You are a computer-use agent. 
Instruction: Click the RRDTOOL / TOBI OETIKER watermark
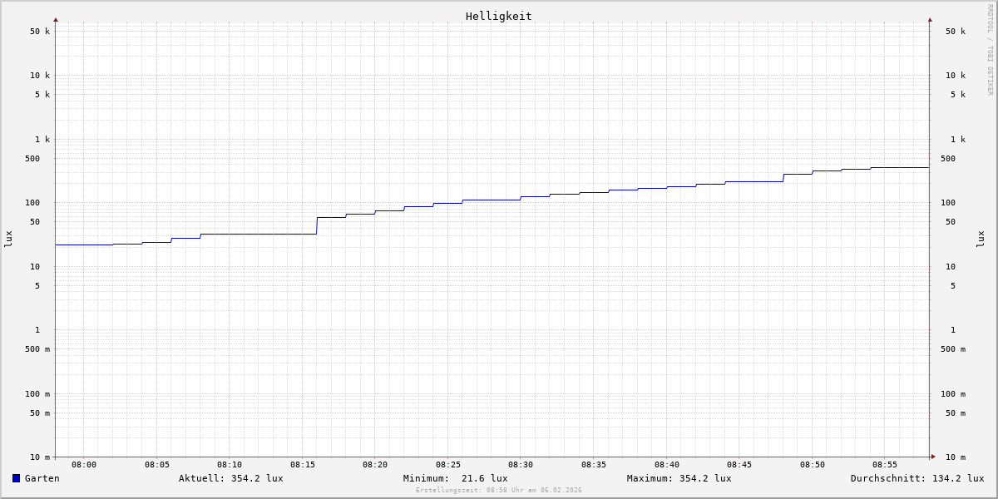(x=990, y=50)
